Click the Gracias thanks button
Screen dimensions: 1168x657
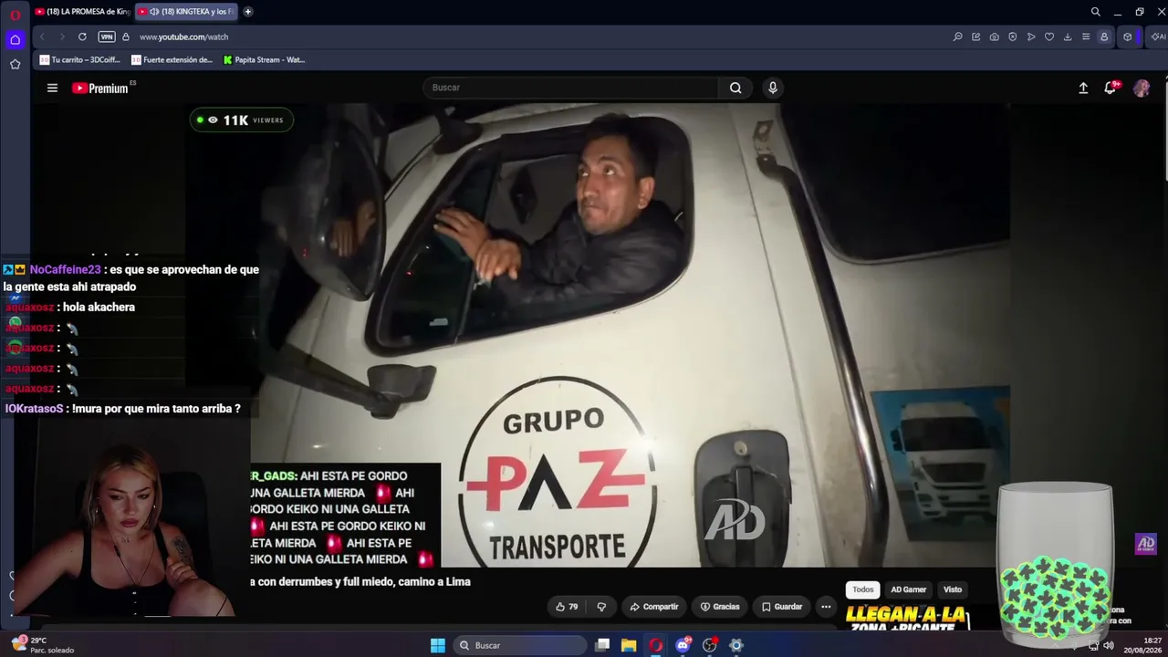pyautogui.click(x=720, y=607)
